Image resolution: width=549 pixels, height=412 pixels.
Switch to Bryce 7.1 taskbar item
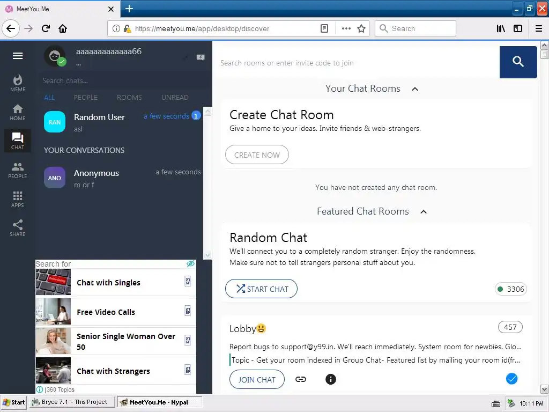point(71,402)
